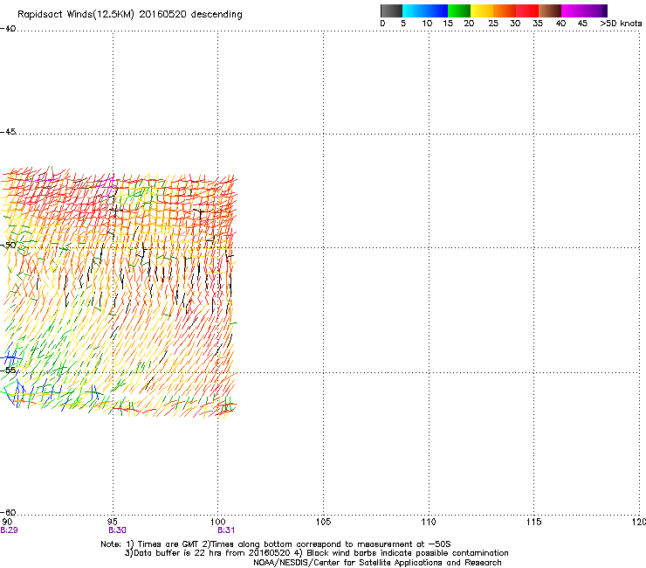Click the 'Times are GMT' note line
This screenshot has height=568, width=646.
pyautogui.click(x=276, y=544)
